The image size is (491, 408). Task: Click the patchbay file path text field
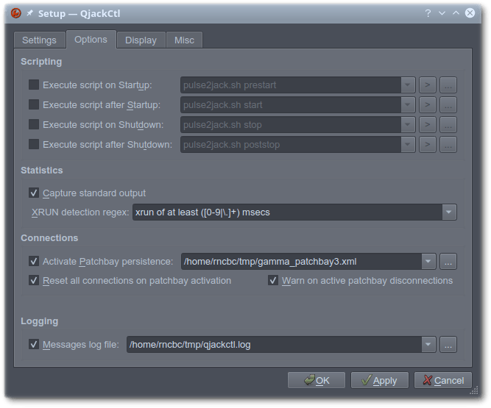click(301, 262)
